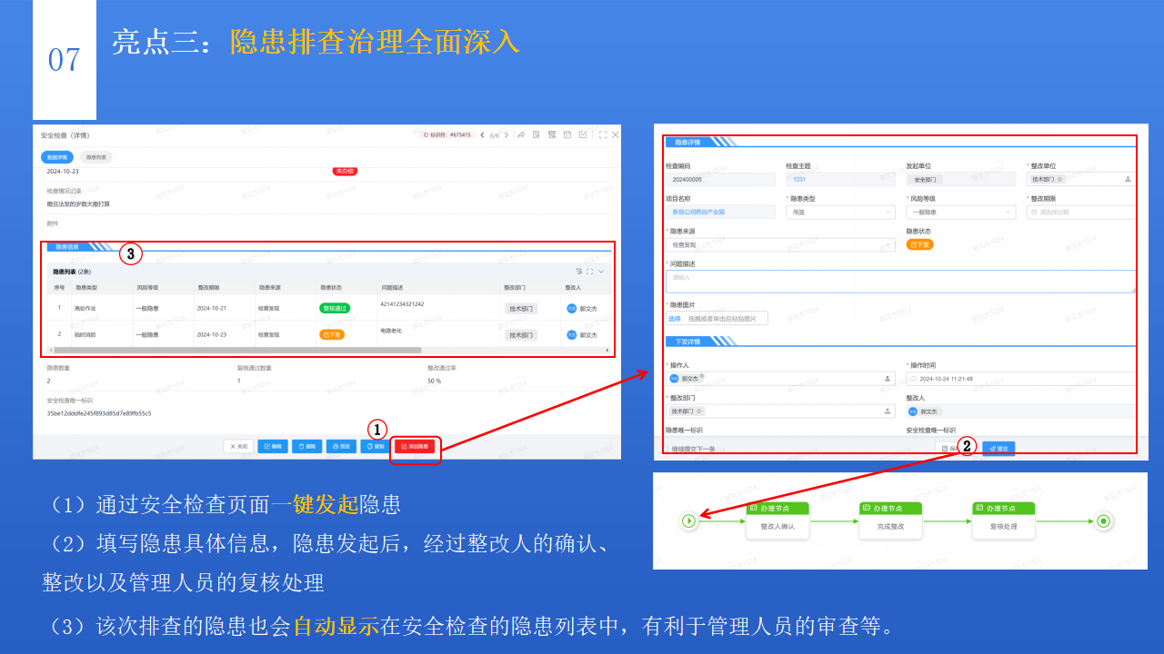This screenshot has width=1164, height=654.
Task: Submit the form with the 提交 button
Action: click(x=998, y=448)
